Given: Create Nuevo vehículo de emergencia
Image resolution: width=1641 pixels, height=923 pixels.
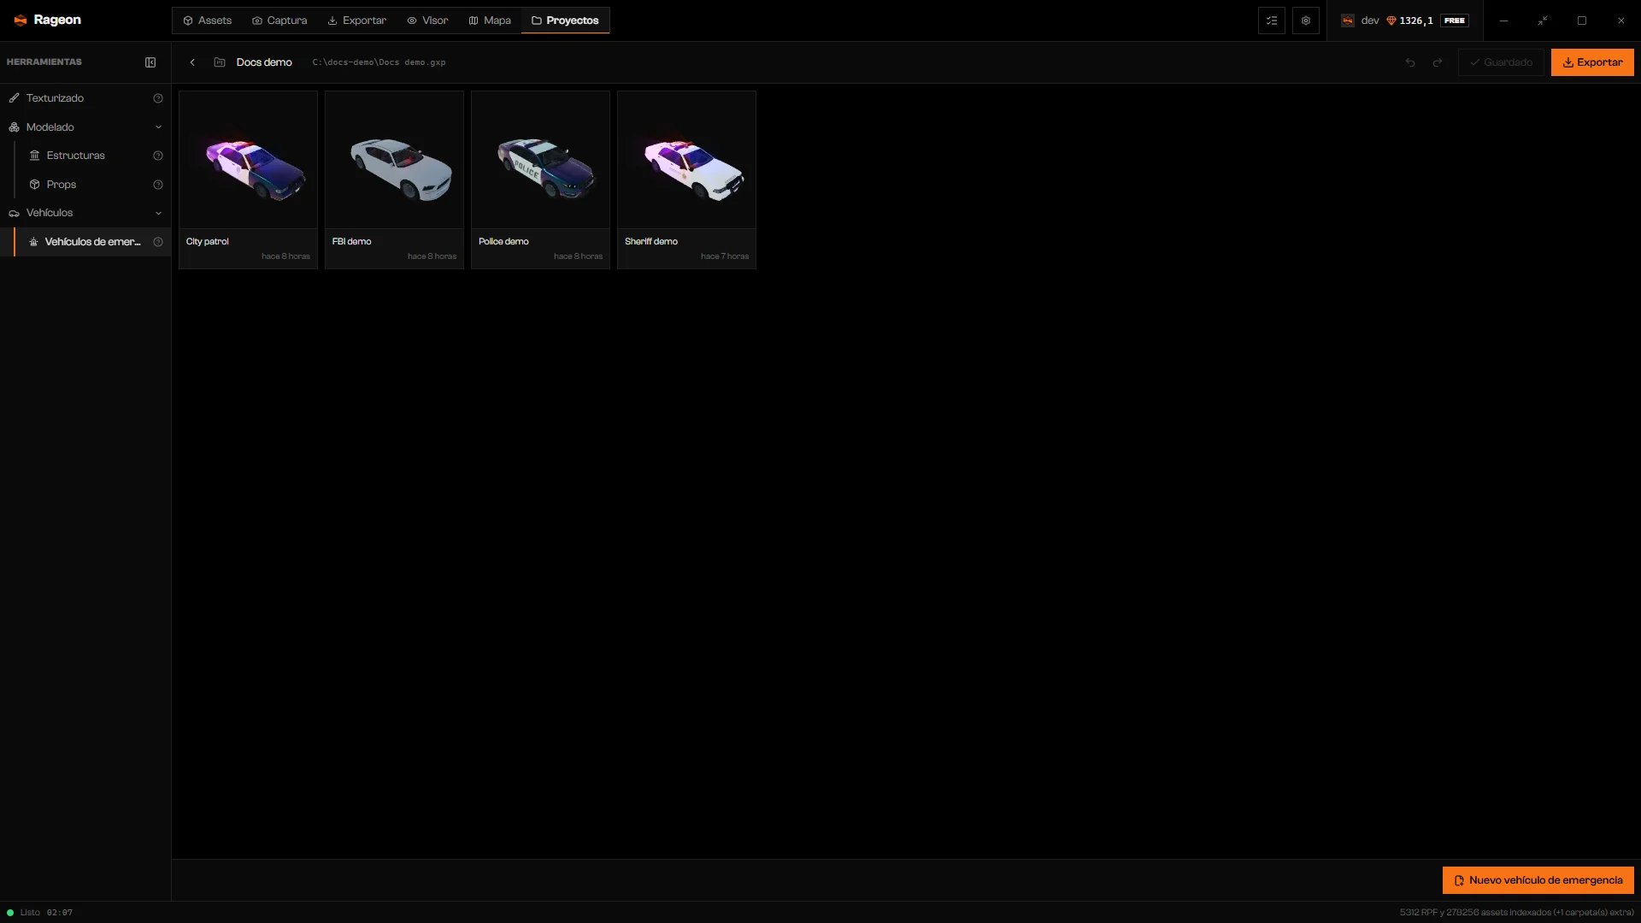Looking at the screenshot, I should click(1538, 880).
